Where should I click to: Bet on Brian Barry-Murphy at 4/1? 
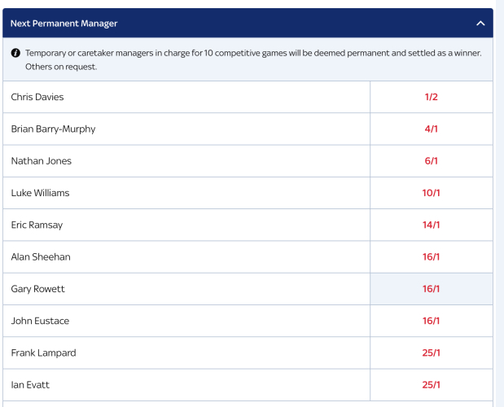[x=431, y=129]
